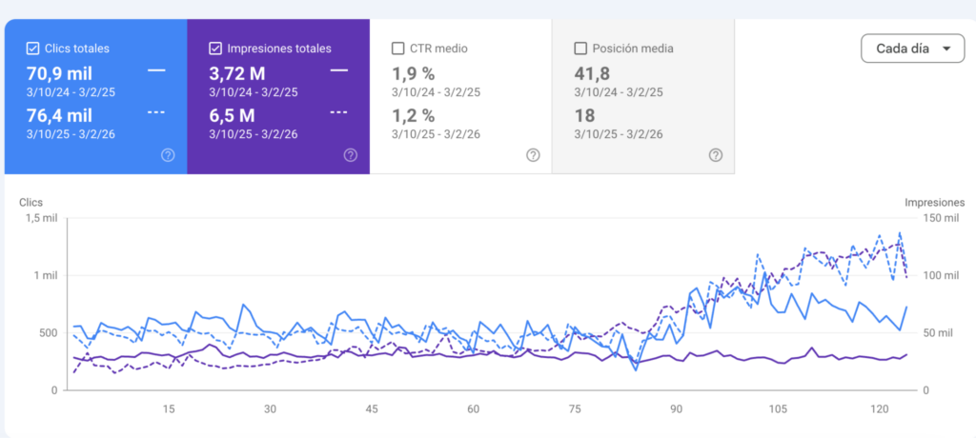Click the 90 marker on the x-axis

coord(677,409)
